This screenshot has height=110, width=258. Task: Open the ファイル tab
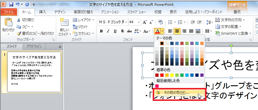tap(9, 12)
